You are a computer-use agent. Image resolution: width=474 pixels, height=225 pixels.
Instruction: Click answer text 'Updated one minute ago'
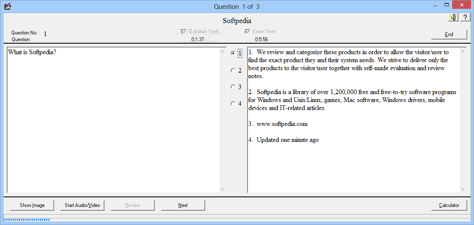coord(287,140)
